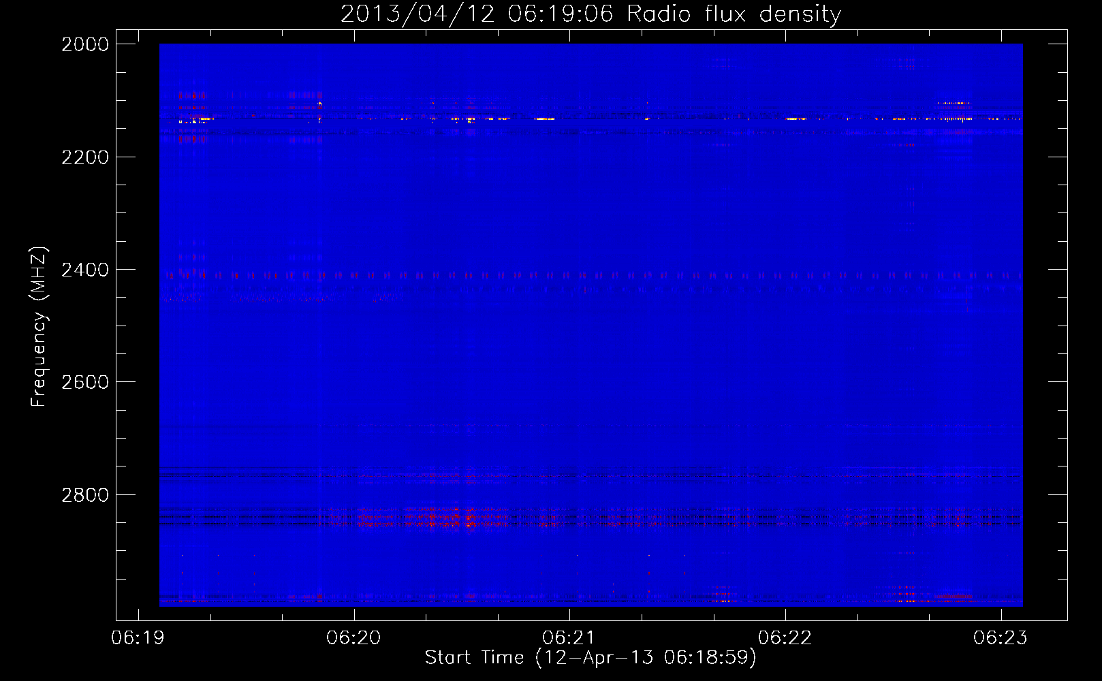Click the 06:20 time tick label

click(x=353, y=638)
